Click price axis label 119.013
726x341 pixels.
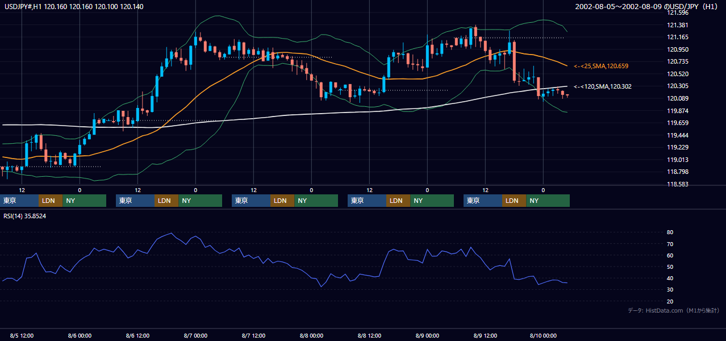coord(678,160)
